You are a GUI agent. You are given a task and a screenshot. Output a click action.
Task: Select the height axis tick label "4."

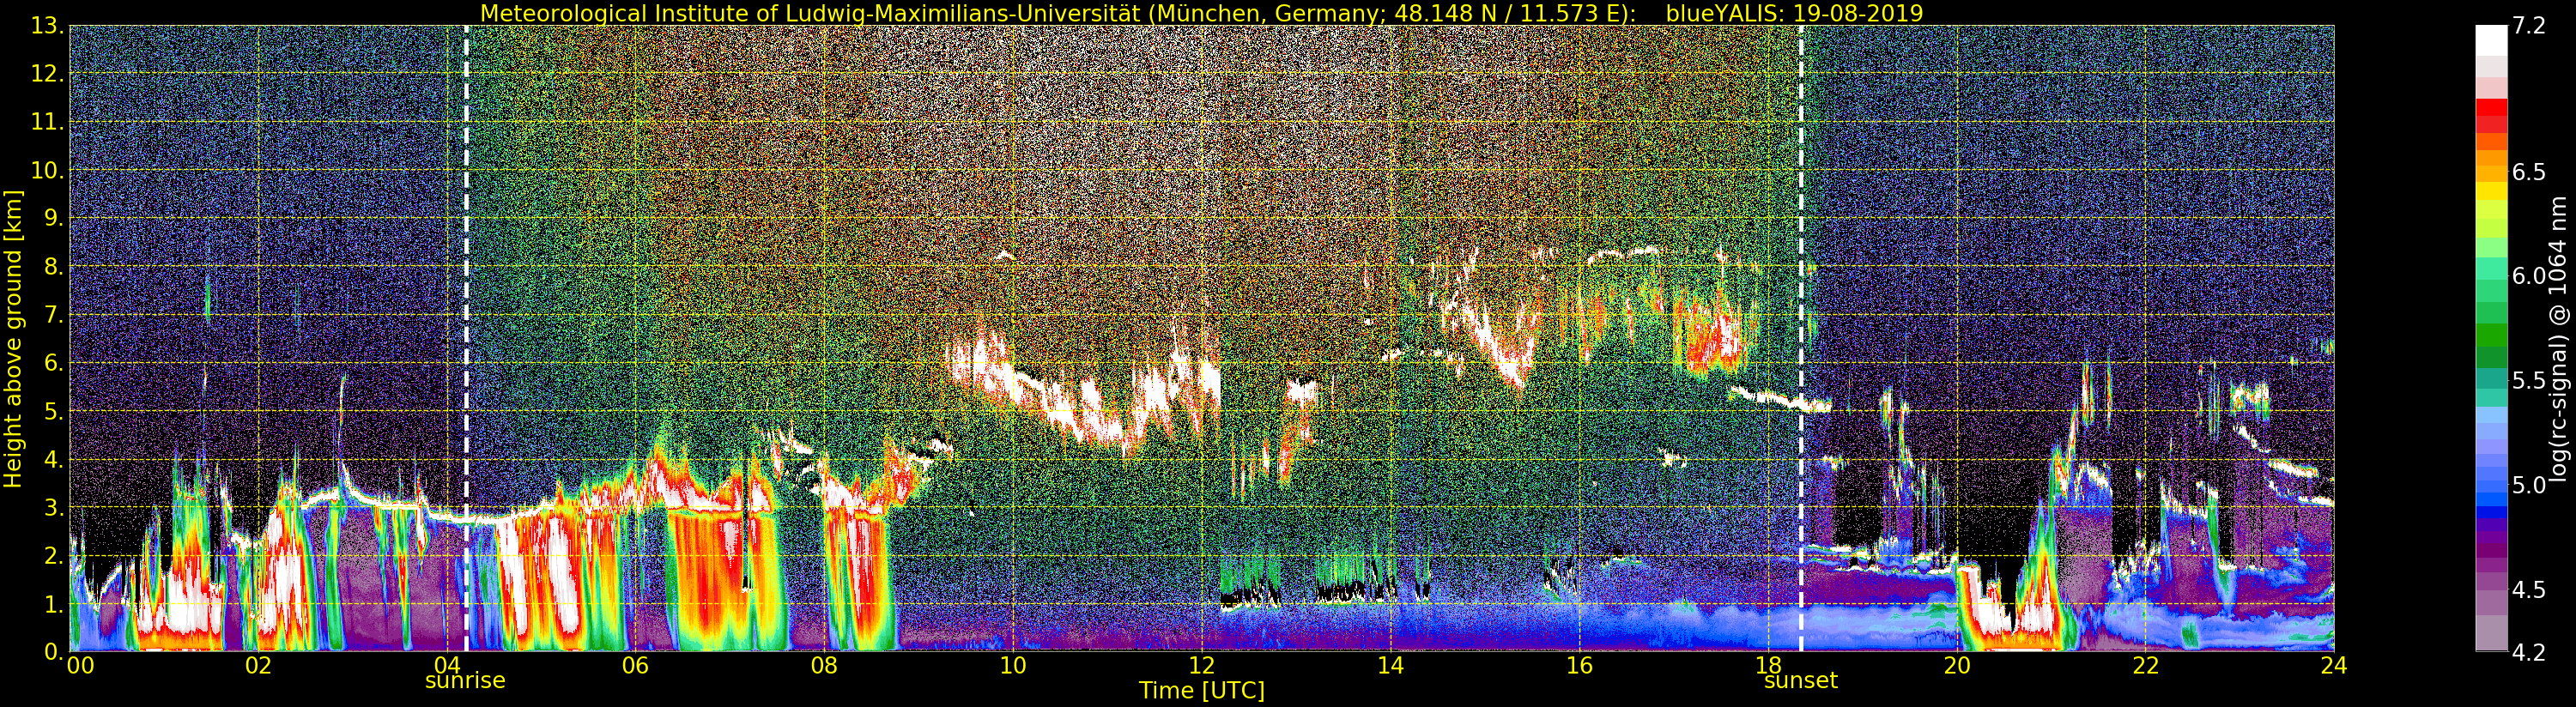pyautogui.click(x=53, y=460)
